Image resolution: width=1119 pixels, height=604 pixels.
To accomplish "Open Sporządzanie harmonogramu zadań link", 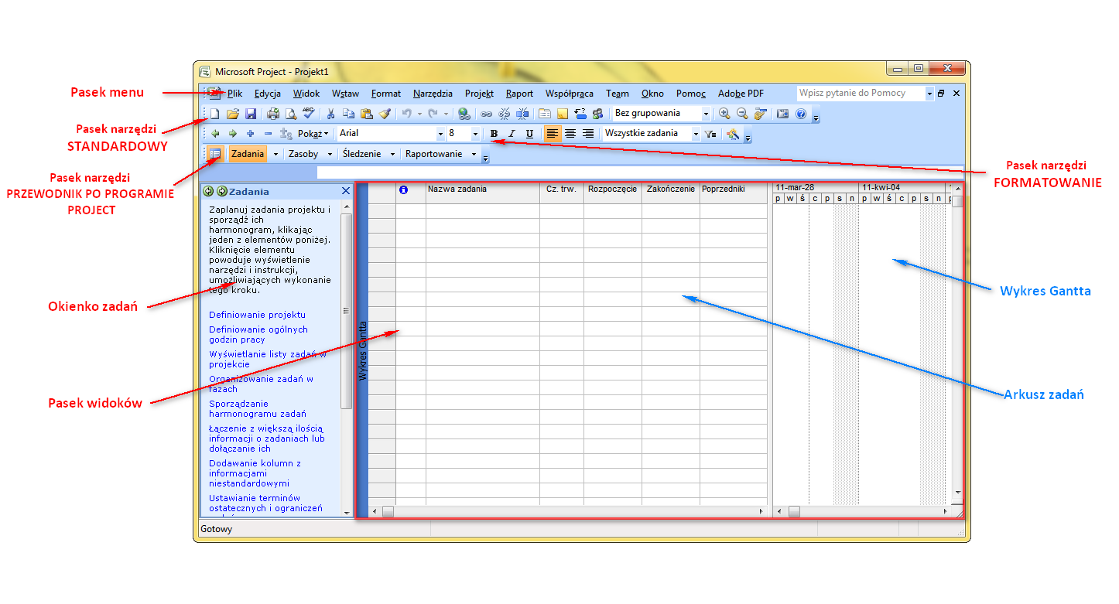I will pos(257,408).
